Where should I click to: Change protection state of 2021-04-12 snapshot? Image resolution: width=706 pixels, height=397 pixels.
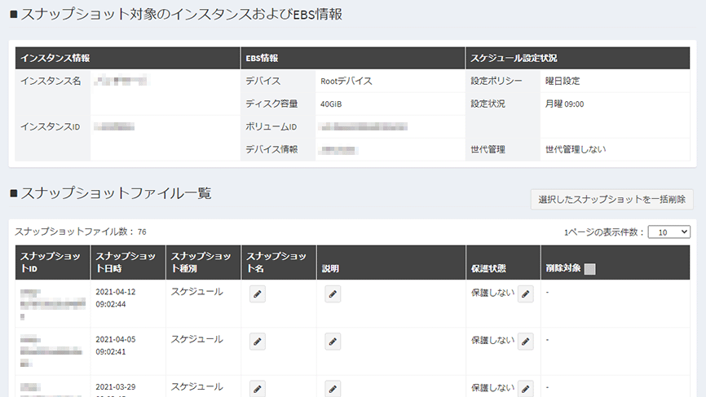[x=526, y=295]
